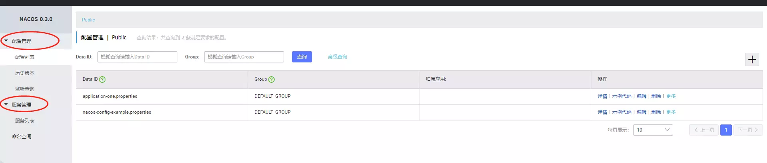The width and height of the screenshot is (767, 163).
Task: Click 编辑 for application-one.properties
Action: tap(642, 96)
